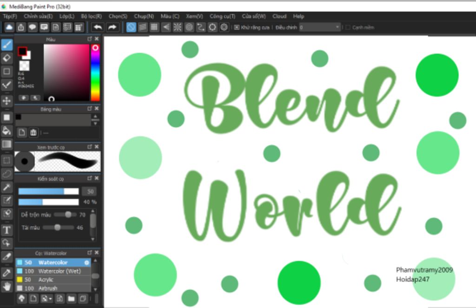Select the Select Eraser tool
Image resolution: width=476 pixels, height=308 pixels.
click(x=7, y=214)
